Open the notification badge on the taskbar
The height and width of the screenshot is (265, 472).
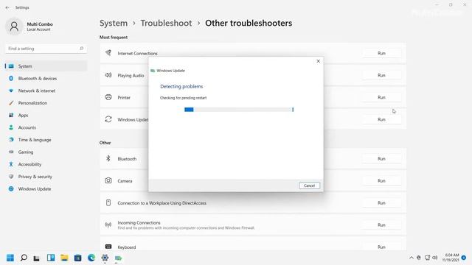[x=464, y=258]
